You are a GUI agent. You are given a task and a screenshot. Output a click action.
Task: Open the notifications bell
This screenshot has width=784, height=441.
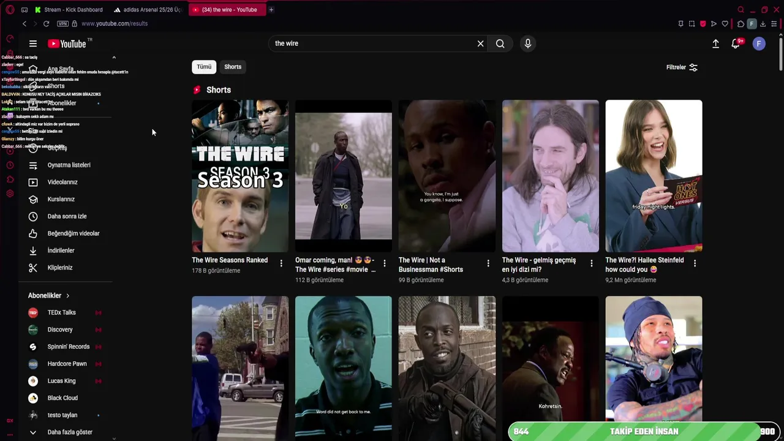pos(737,43)
